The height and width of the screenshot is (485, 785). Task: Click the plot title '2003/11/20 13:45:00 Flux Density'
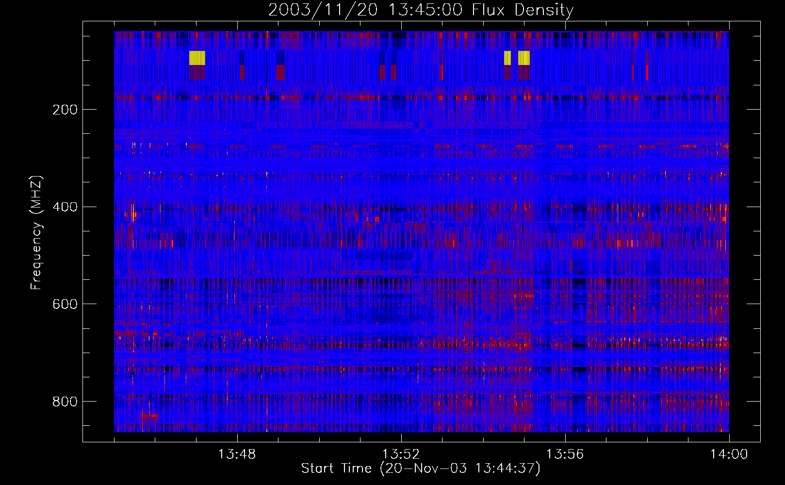pyautogui.click(x=421, y=10)
